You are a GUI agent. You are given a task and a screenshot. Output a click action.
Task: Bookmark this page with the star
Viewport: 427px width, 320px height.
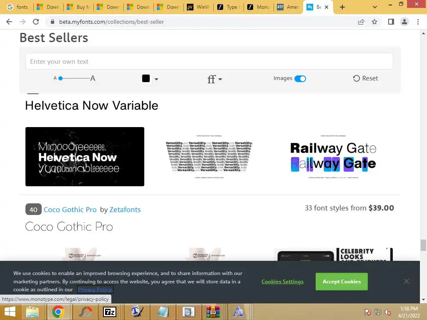(x=374, y=22)
